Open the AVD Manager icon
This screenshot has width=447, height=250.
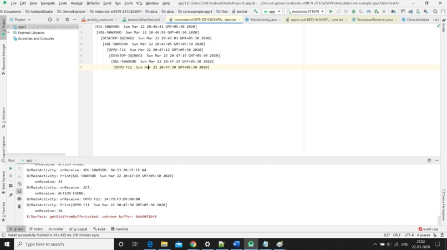(x=418, y=12)
